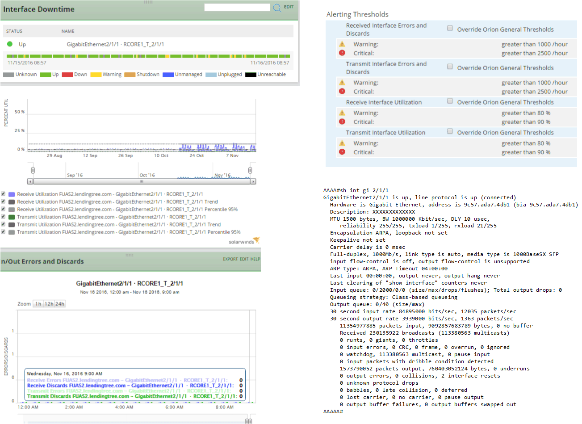Viewport: 582px width, 424px height.
Task: Click the gray Unknown legend swatch
Action: click(8, 75)
